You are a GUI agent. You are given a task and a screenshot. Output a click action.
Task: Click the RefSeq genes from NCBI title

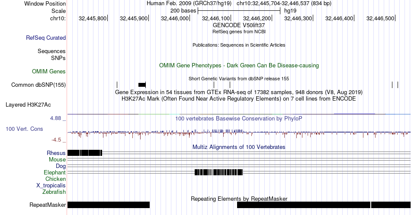(239, 32)
